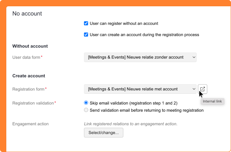Image resolution: width=231 pixels, height=152 pixels.
Task: Click the "Create account" section heading
Action: point(29,76)
